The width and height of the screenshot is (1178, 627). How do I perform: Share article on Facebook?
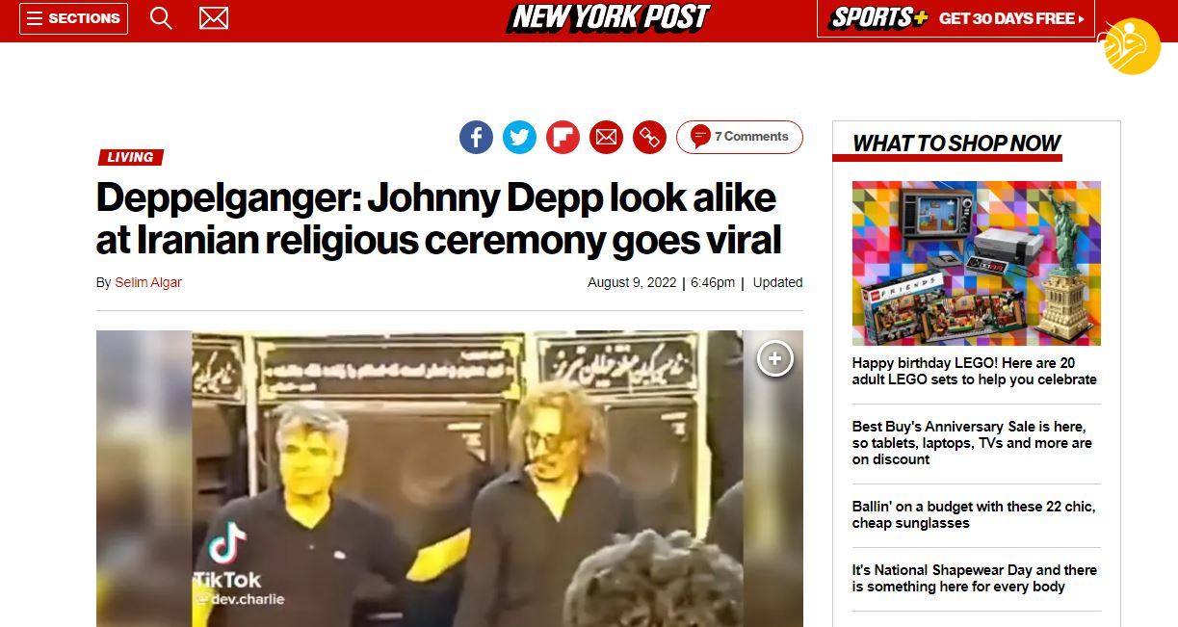476,137
